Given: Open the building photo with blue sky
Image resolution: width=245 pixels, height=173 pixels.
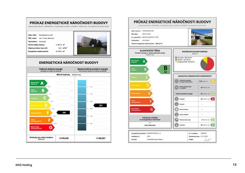Looking at the screenshot, I should 201,37.
